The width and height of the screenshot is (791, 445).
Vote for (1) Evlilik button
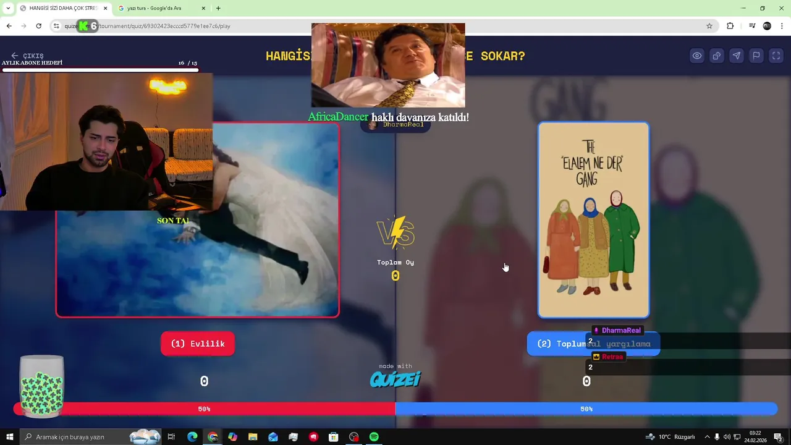tap(198, 344)
